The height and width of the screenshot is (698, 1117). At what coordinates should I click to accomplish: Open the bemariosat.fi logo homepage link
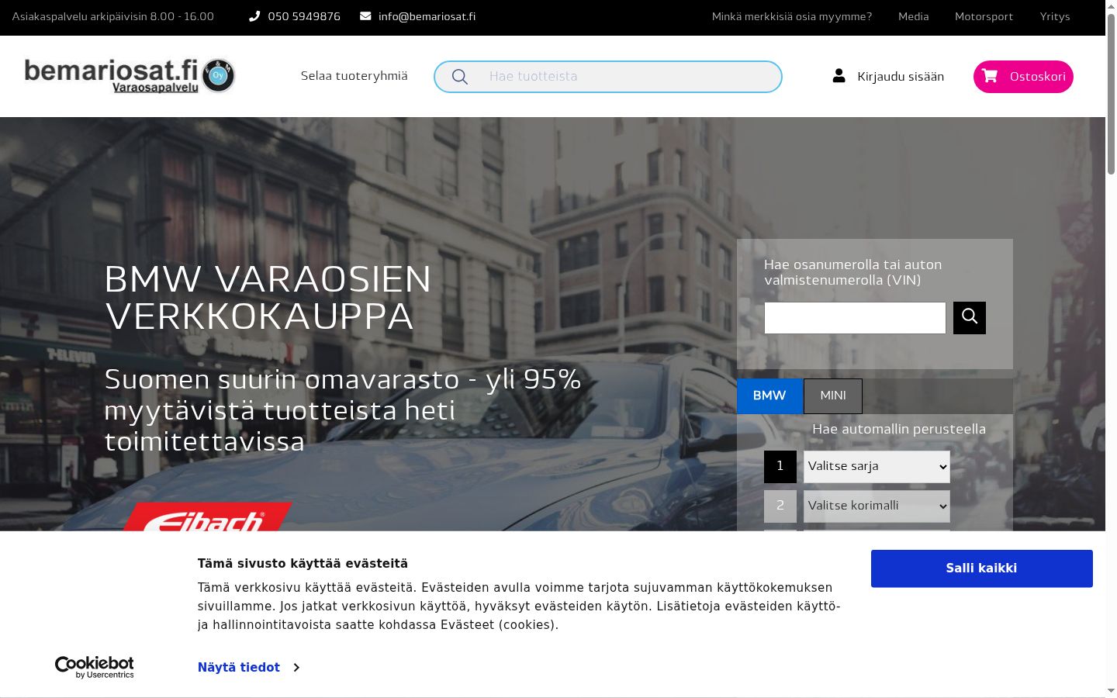click(130, 76)
